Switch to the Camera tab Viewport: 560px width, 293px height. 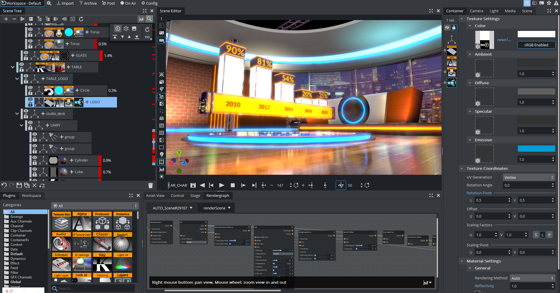click(476, 11)
